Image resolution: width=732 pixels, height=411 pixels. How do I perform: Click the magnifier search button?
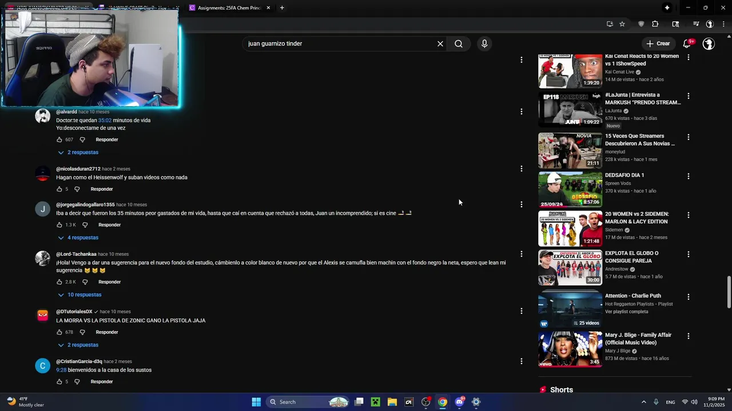[459, 43]
